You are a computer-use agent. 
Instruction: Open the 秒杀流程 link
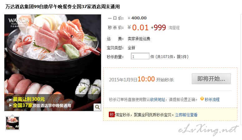click(212, 99)
